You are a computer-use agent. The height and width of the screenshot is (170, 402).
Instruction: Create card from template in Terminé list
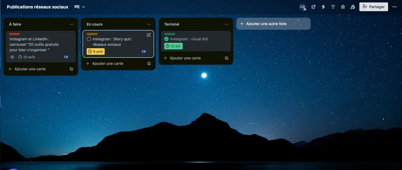(x=227, y=58)
